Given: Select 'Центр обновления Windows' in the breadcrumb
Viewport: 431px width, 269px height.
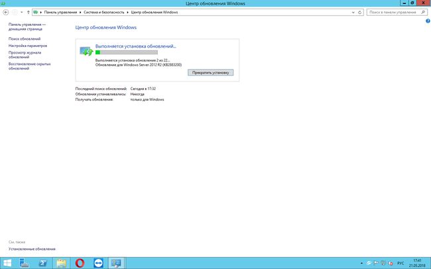Looking at the screenshot, I should pos(154,13).
